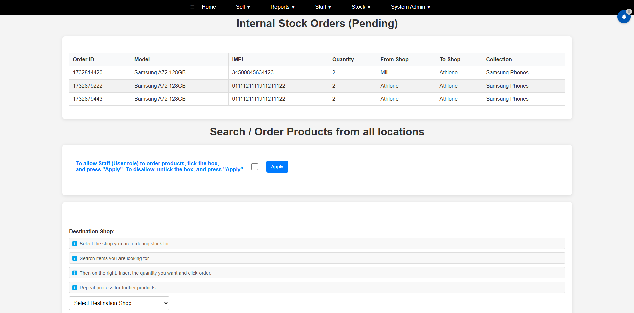The image size is (634, 313).
Task: Click Samsung A72 128GB in order 1732814420 row
Action: click(x=160, y=73)
